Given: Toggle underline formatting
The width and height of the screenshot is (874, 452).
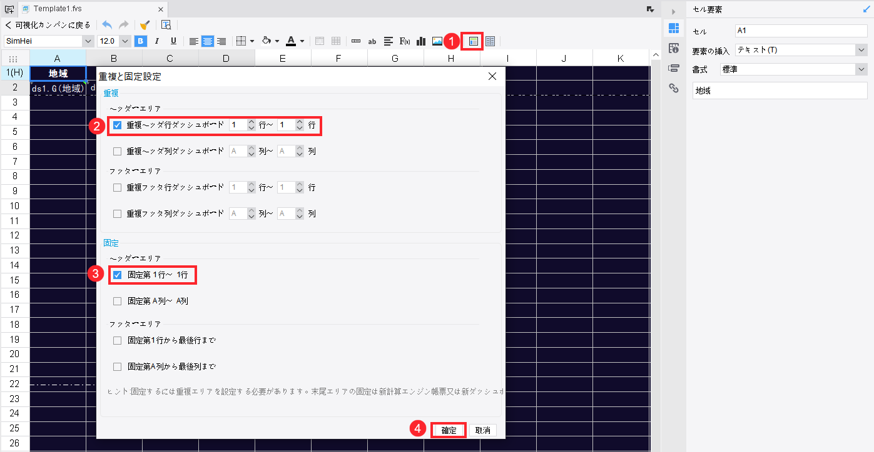Looking at the screenshot, I should click(x=173, y=41).
